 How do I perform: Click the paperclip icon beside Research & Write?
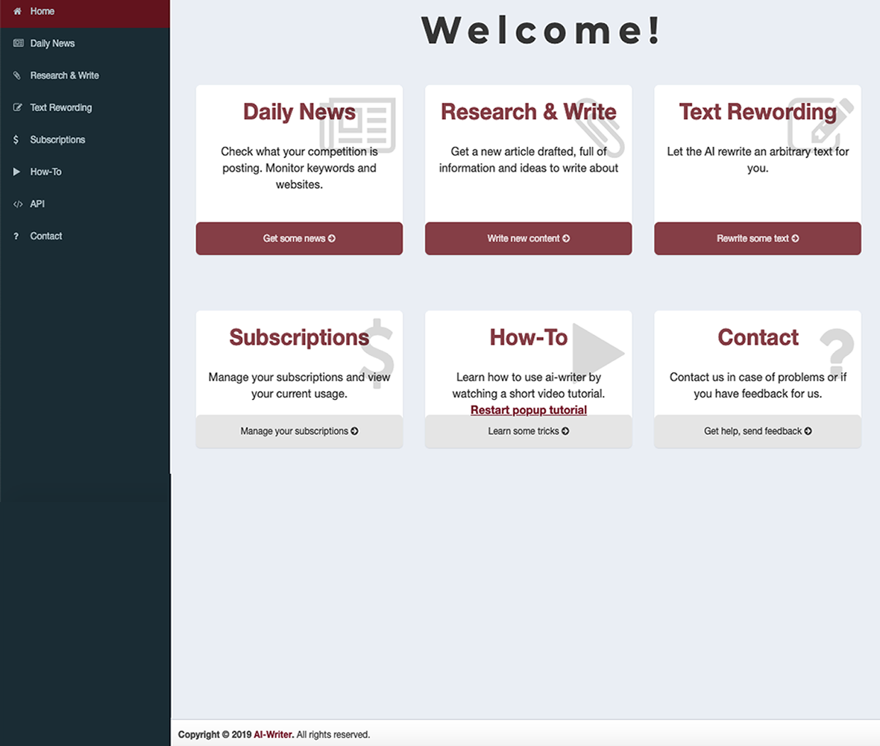[17, 75]
